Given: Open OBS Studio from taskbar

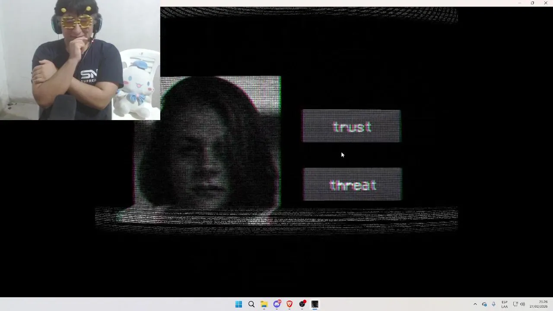Looking at the screenshot, I should point(302,304).
